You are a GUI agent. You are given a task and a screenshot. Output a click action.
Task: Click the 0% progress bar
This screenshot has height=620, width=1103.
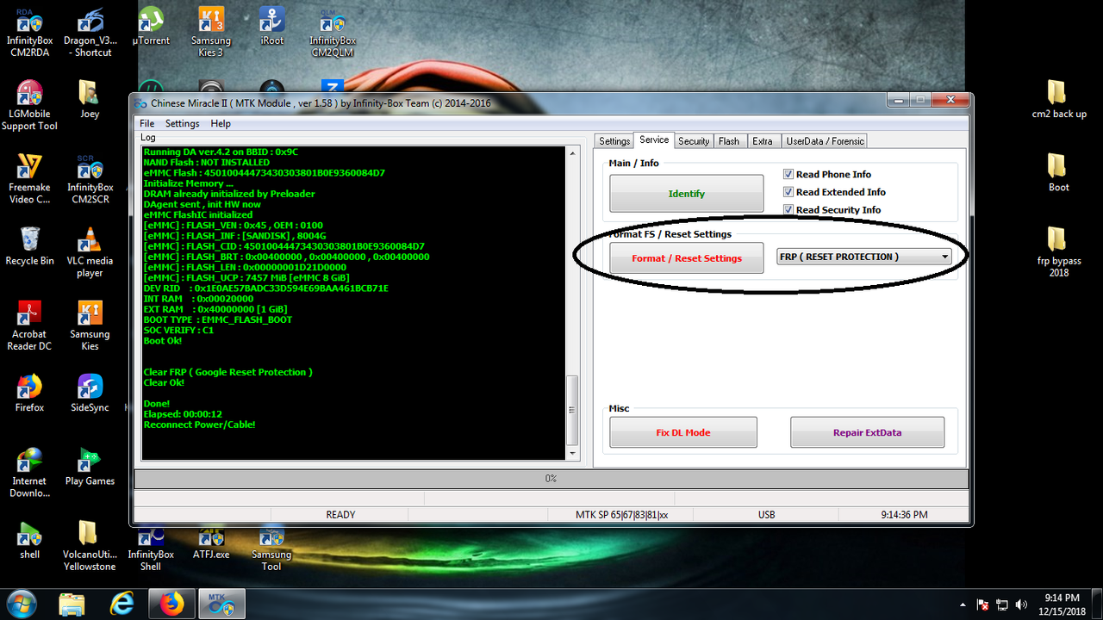[551, 478]
